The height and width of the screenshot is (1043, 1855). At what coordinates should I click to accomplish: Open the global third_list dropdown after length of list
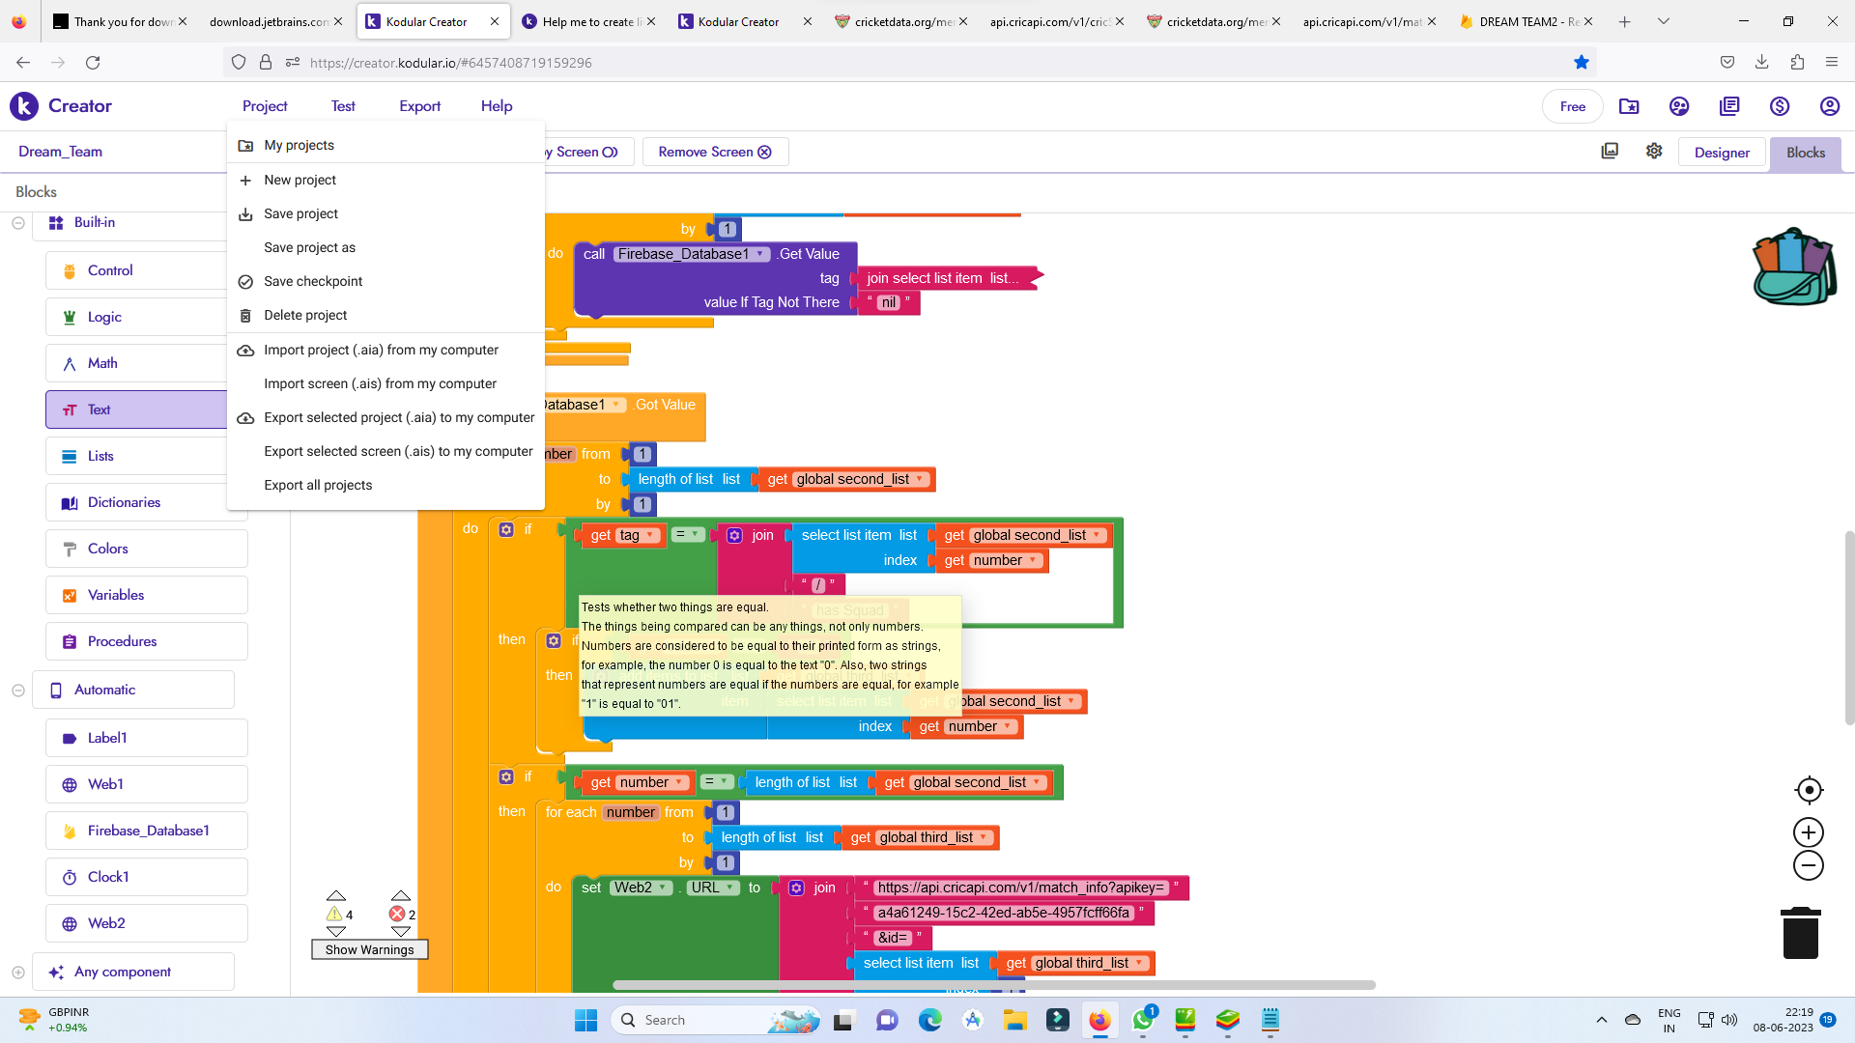coord(934,837)
